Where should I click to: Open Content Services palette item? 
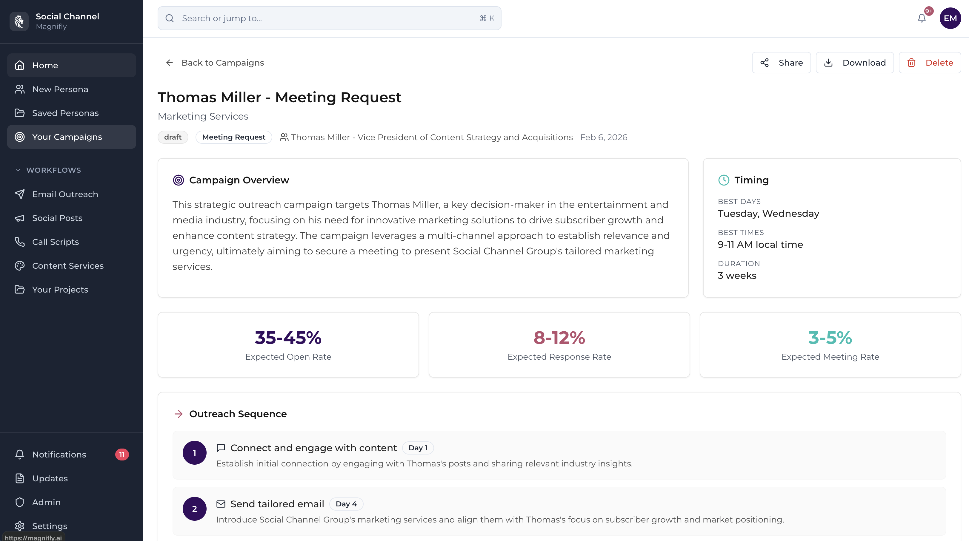(68, 266)
